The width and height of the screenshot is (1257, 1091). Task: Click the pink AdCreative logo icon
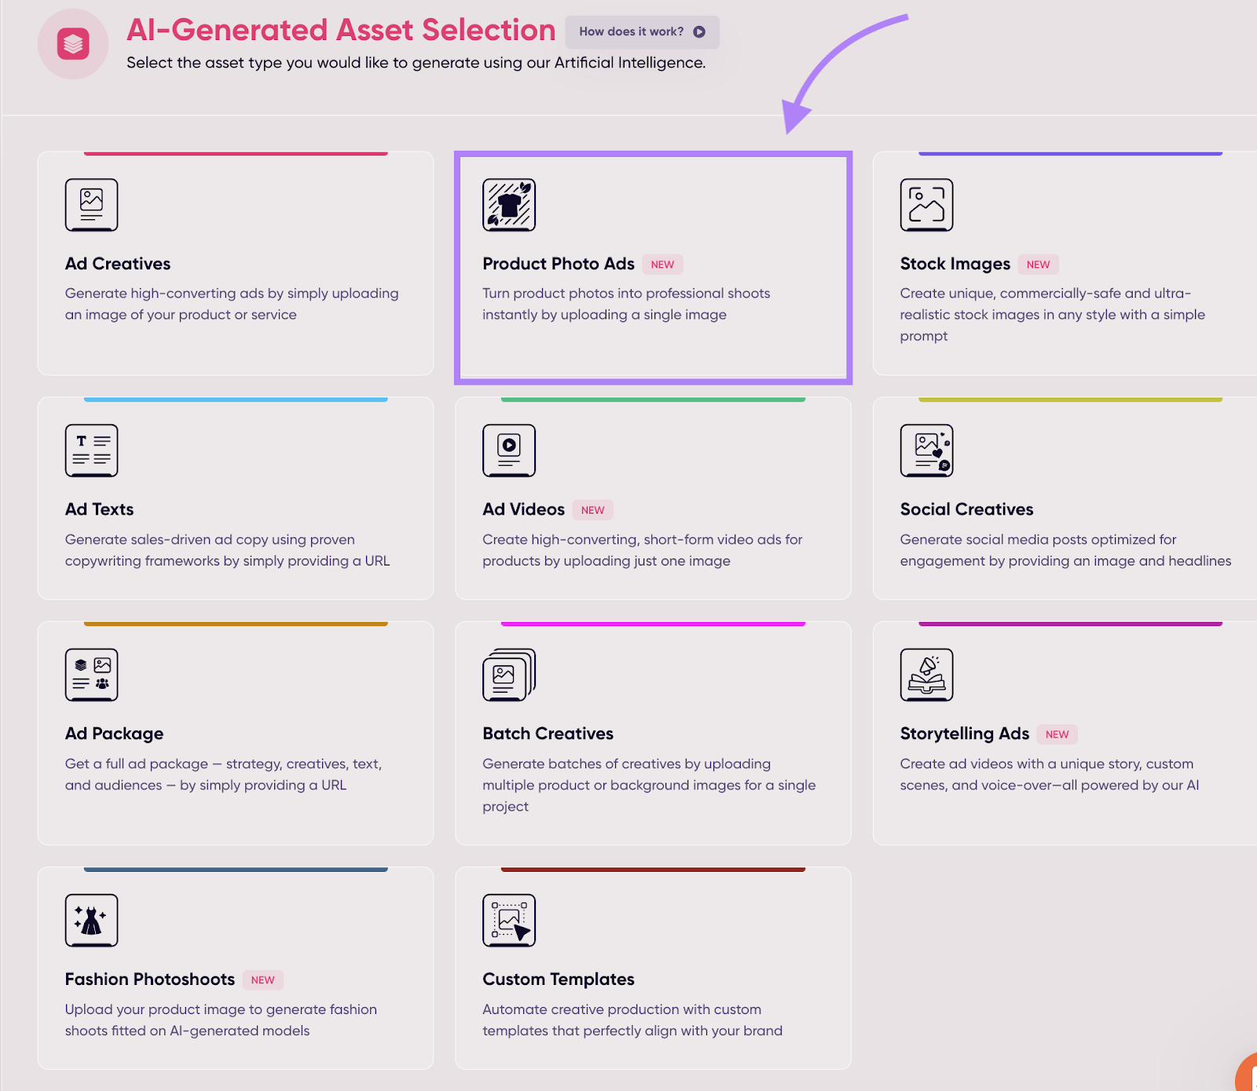pos(73,44)
